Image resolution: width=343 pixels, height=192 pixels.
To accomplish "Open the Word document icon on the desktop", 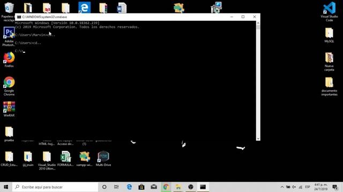I will (122, 8).
